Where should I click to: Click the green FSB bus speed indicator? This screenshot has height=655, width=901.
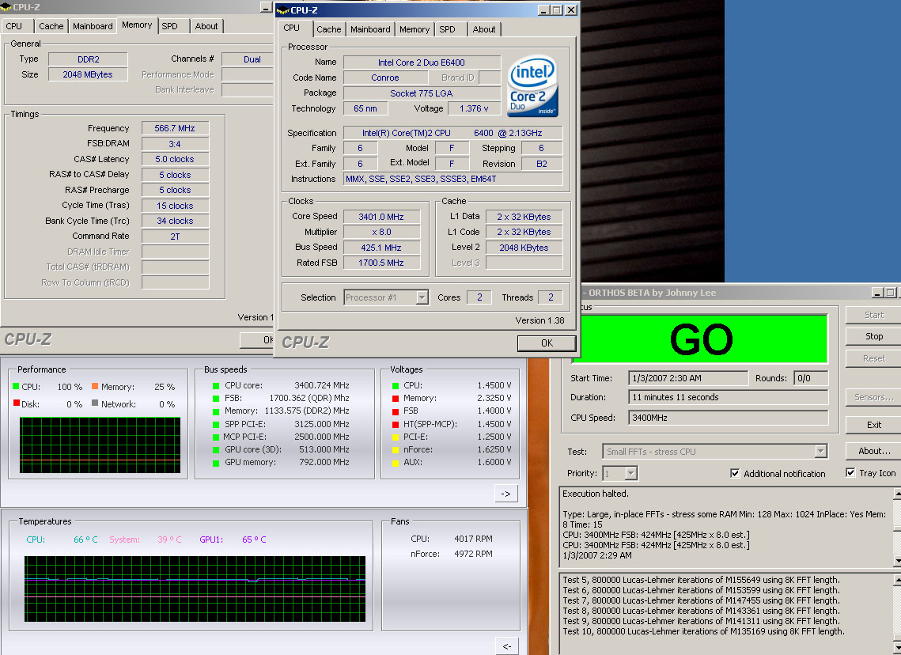pos(216,399)
